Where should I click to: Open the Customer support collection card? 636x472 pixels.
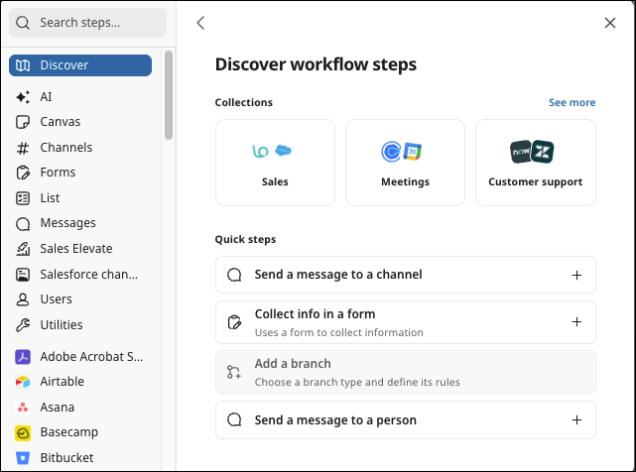pos(536,163)
